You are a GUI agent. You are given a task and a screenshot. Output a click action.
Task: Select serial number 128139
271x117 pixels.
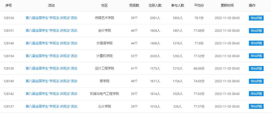(x=8, y=69)
